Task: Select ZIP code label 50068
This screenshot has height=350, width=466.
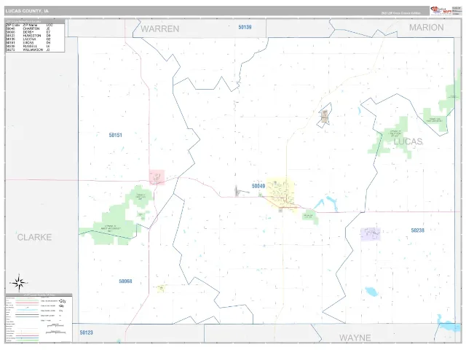Action: coord(125,281)
